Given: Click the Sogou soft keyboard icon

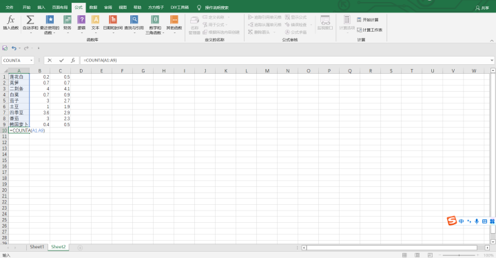Looking at the screenshot, I should click(484, 221).
